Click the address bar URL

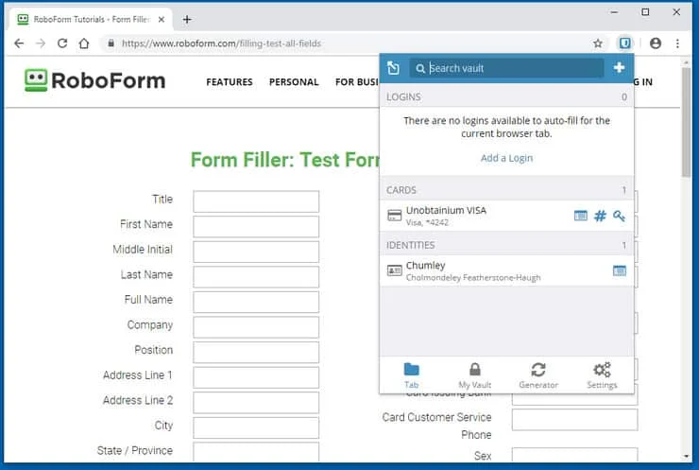(x=221, y=44)
